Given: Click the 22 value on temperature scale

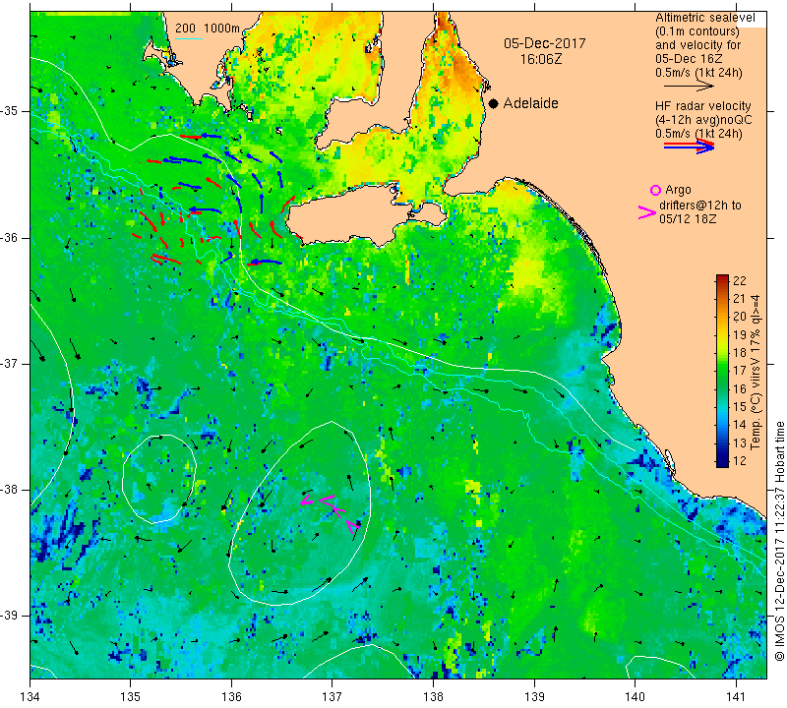Looking at the screenshot, I should tap(740, 280).
